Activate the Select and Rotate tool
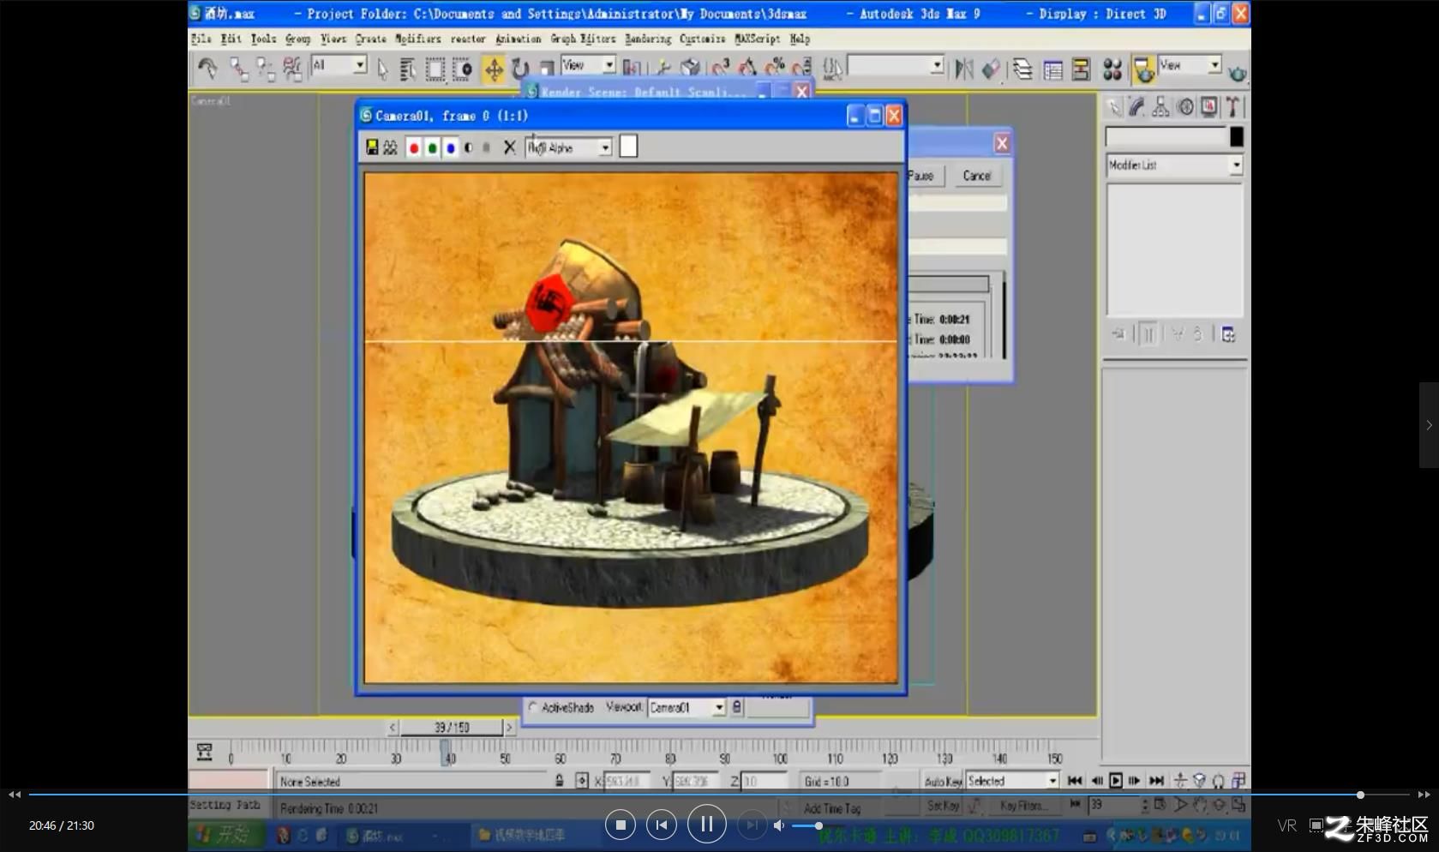This screenshot has height=852, width=1439. pyautogui.click(x=520, y=69)
